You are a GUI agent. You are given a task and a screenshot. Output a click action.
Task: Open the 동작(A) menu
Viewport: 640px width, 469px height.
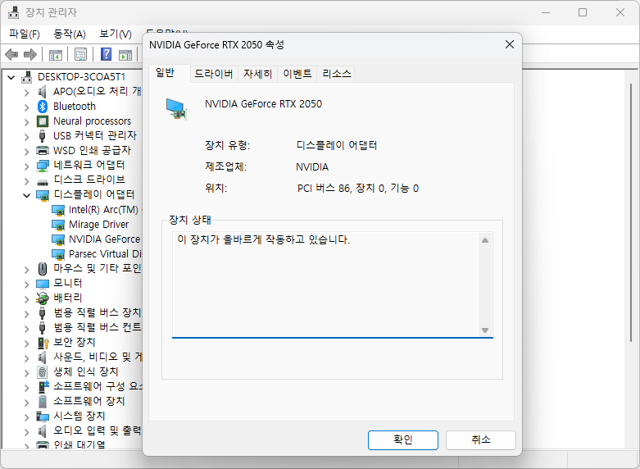click(x=70, y=34)
